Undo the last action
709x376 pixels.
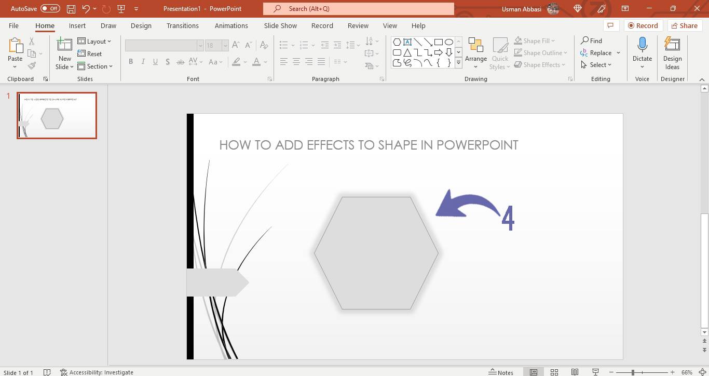pyautogui.click(x=86, y=9)
